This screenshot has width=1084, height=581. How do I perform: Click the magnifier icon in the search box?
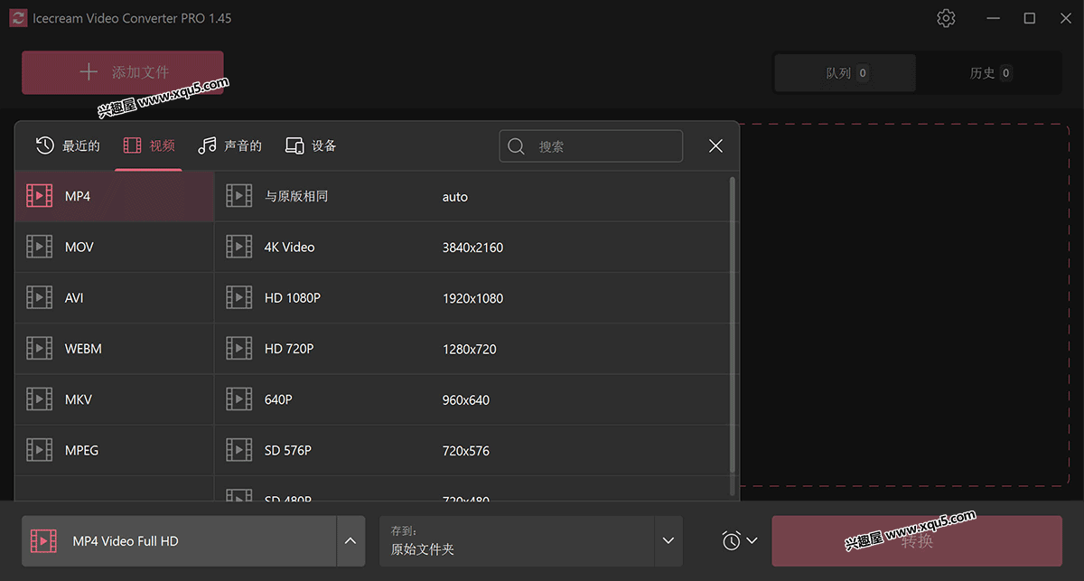517,146
